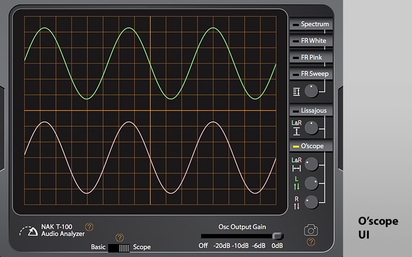Image resolution: width=412 pixels, height=257 pixels.
Task: Click the pink R vertical gain knob
Action: 312,202
